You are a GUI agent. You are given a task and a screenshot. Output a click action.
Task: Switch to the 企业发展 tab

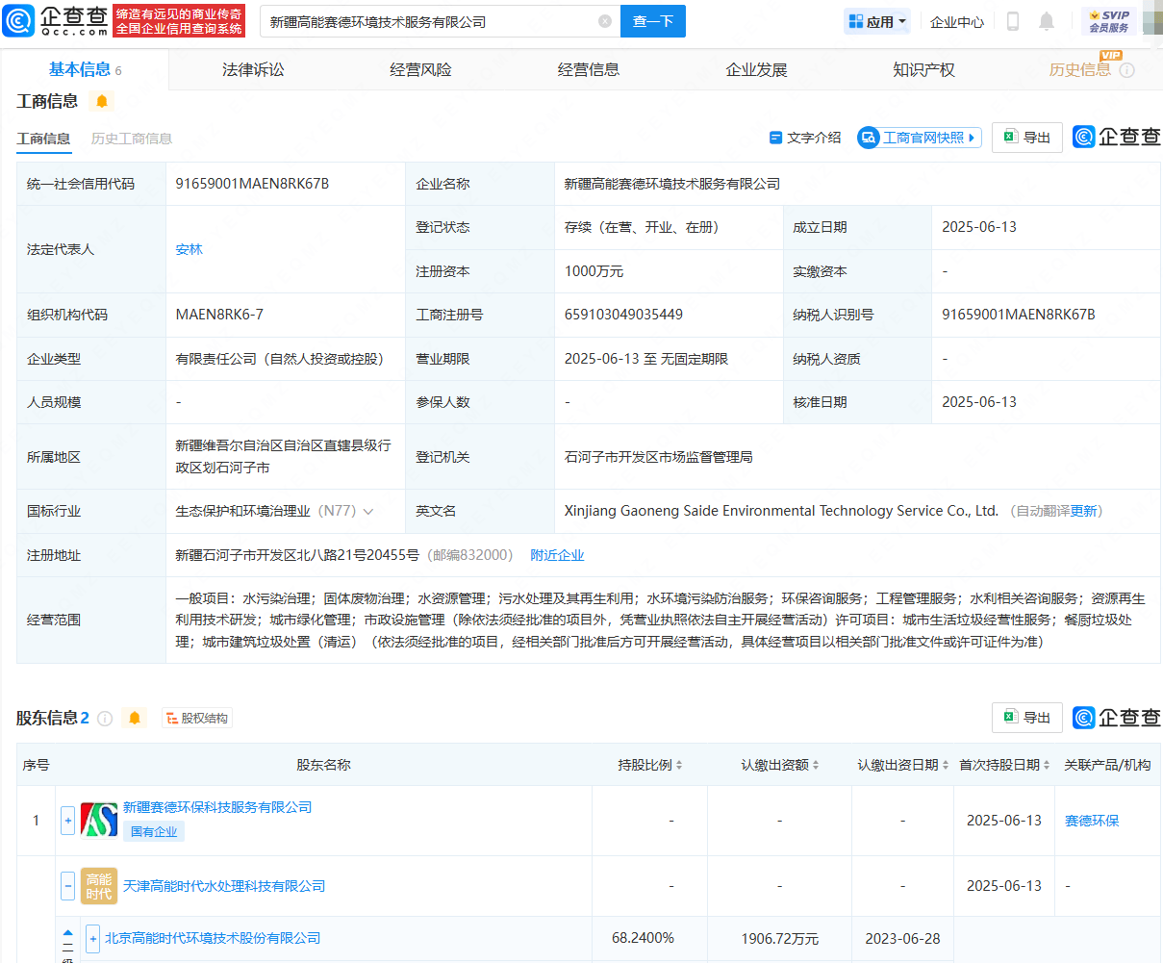click(x=756, y=69)
